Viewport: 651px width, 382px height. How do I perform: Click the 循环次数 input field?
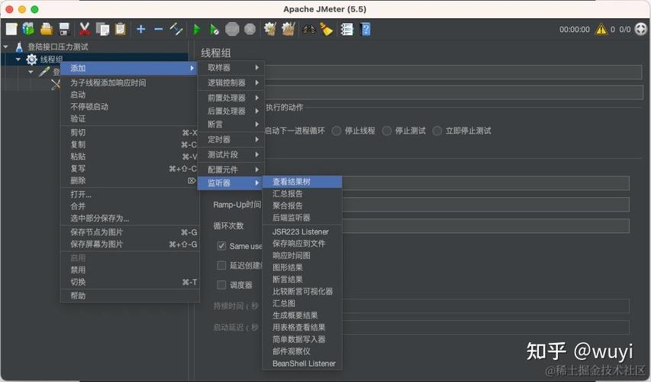485,225
